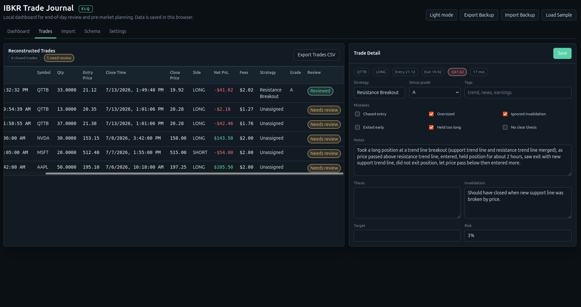The height and width of the screenshot is (307, 581).
Task: Focus the Strategy input field
Action: [x=379, y=92]
